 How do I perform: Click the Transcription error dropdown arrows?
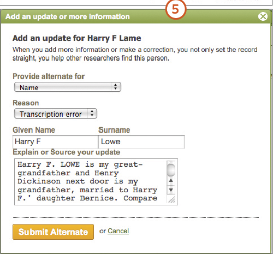click(x=92, y=114)
